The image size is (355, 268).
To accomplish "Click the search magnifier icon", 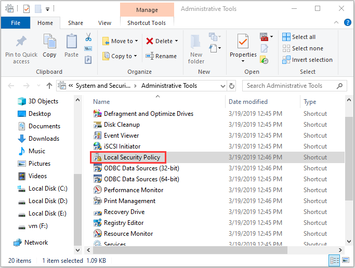I will click(x=339, y=86).
